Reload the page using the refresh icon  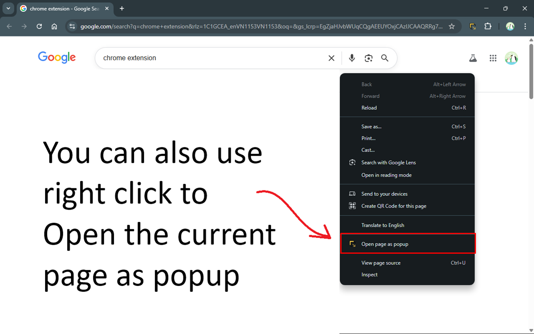point(39,26)
